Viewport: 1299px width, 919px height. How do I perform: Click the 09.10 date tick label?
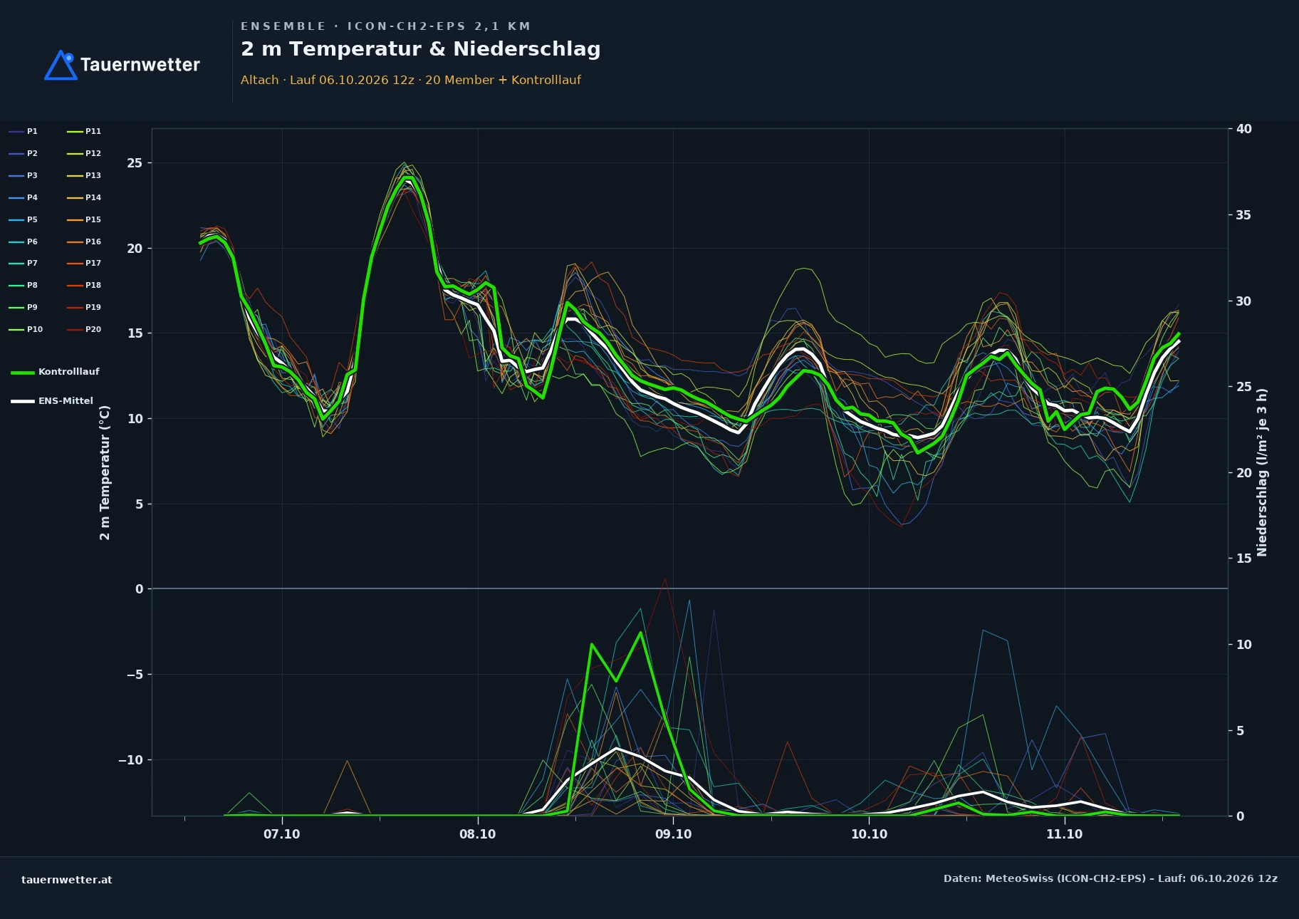(x=673, y=834)
